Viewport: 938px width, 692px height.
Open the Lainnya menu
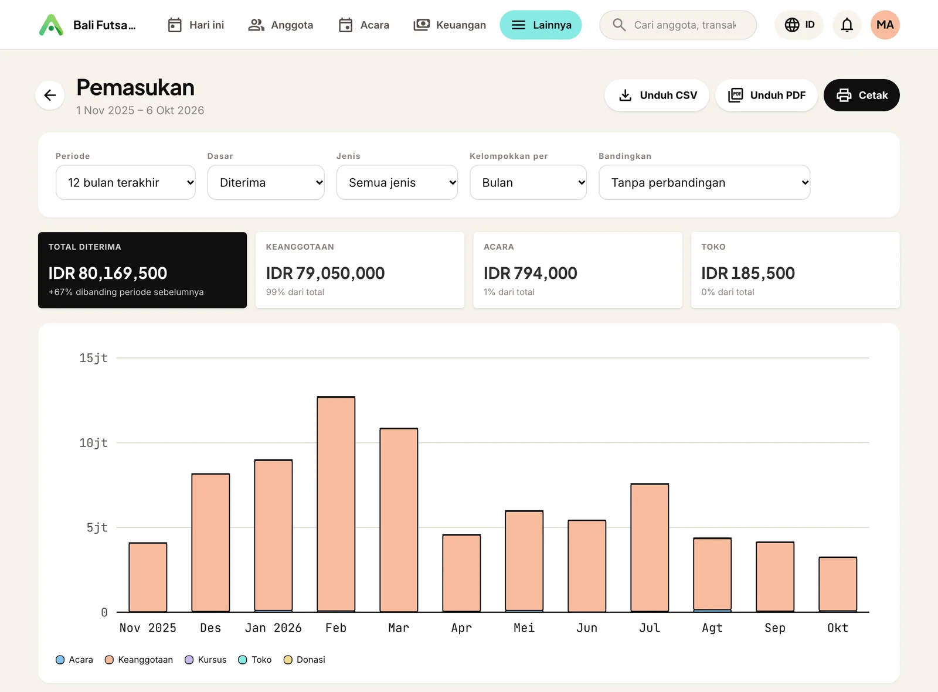click(541, 25)
